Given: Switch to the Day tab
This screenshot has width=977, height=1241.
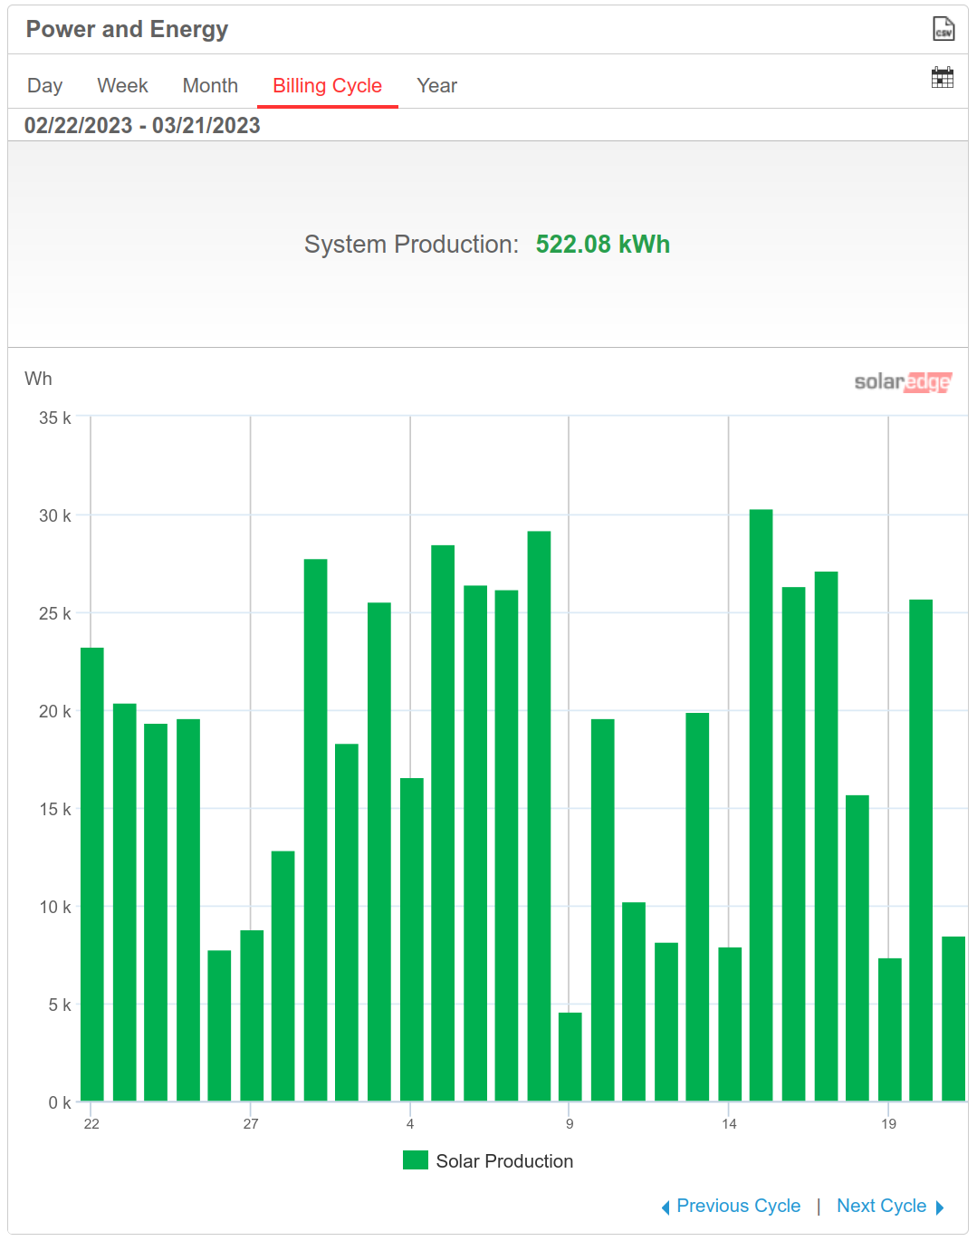Looking at the screenshot, I should pyautogui.click(x=44, y=86).
